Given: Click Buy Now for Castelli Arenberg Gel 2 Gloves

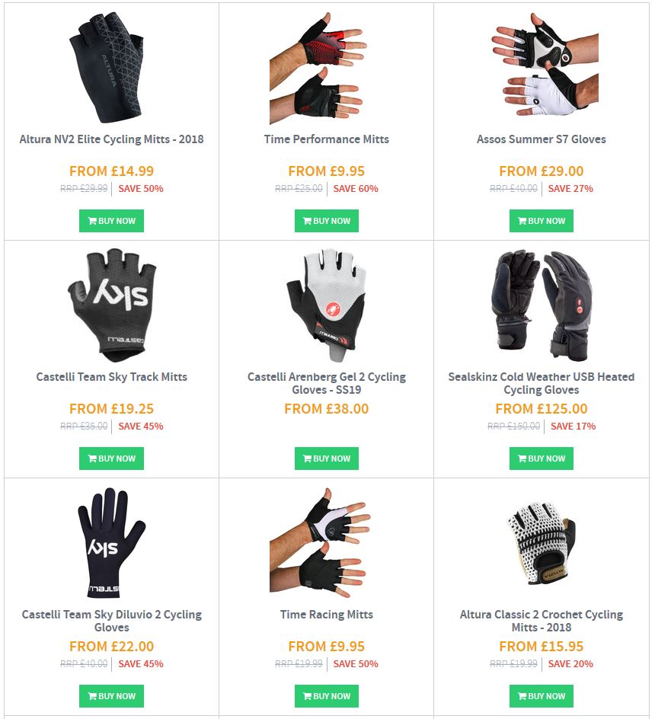Looking at the screenshot, I should point(327,458).
